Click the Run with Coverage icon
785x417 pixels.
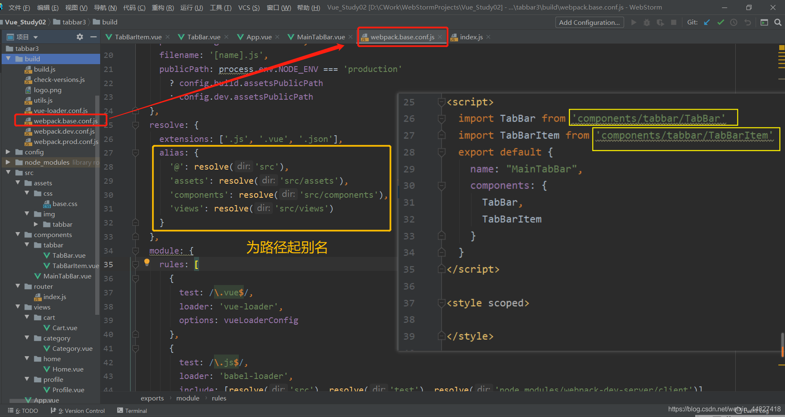660,22
